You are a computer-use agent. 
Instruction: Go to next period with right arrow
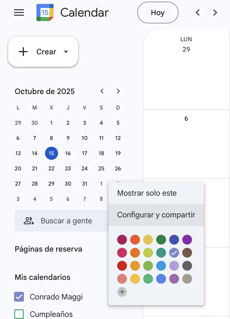coord(215,12)
